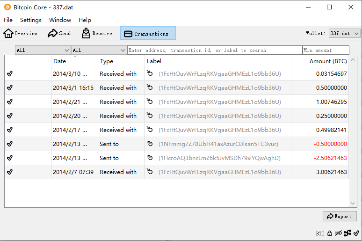Click confirmed checkmark of 0.03154697 transaction

[10, 74]
